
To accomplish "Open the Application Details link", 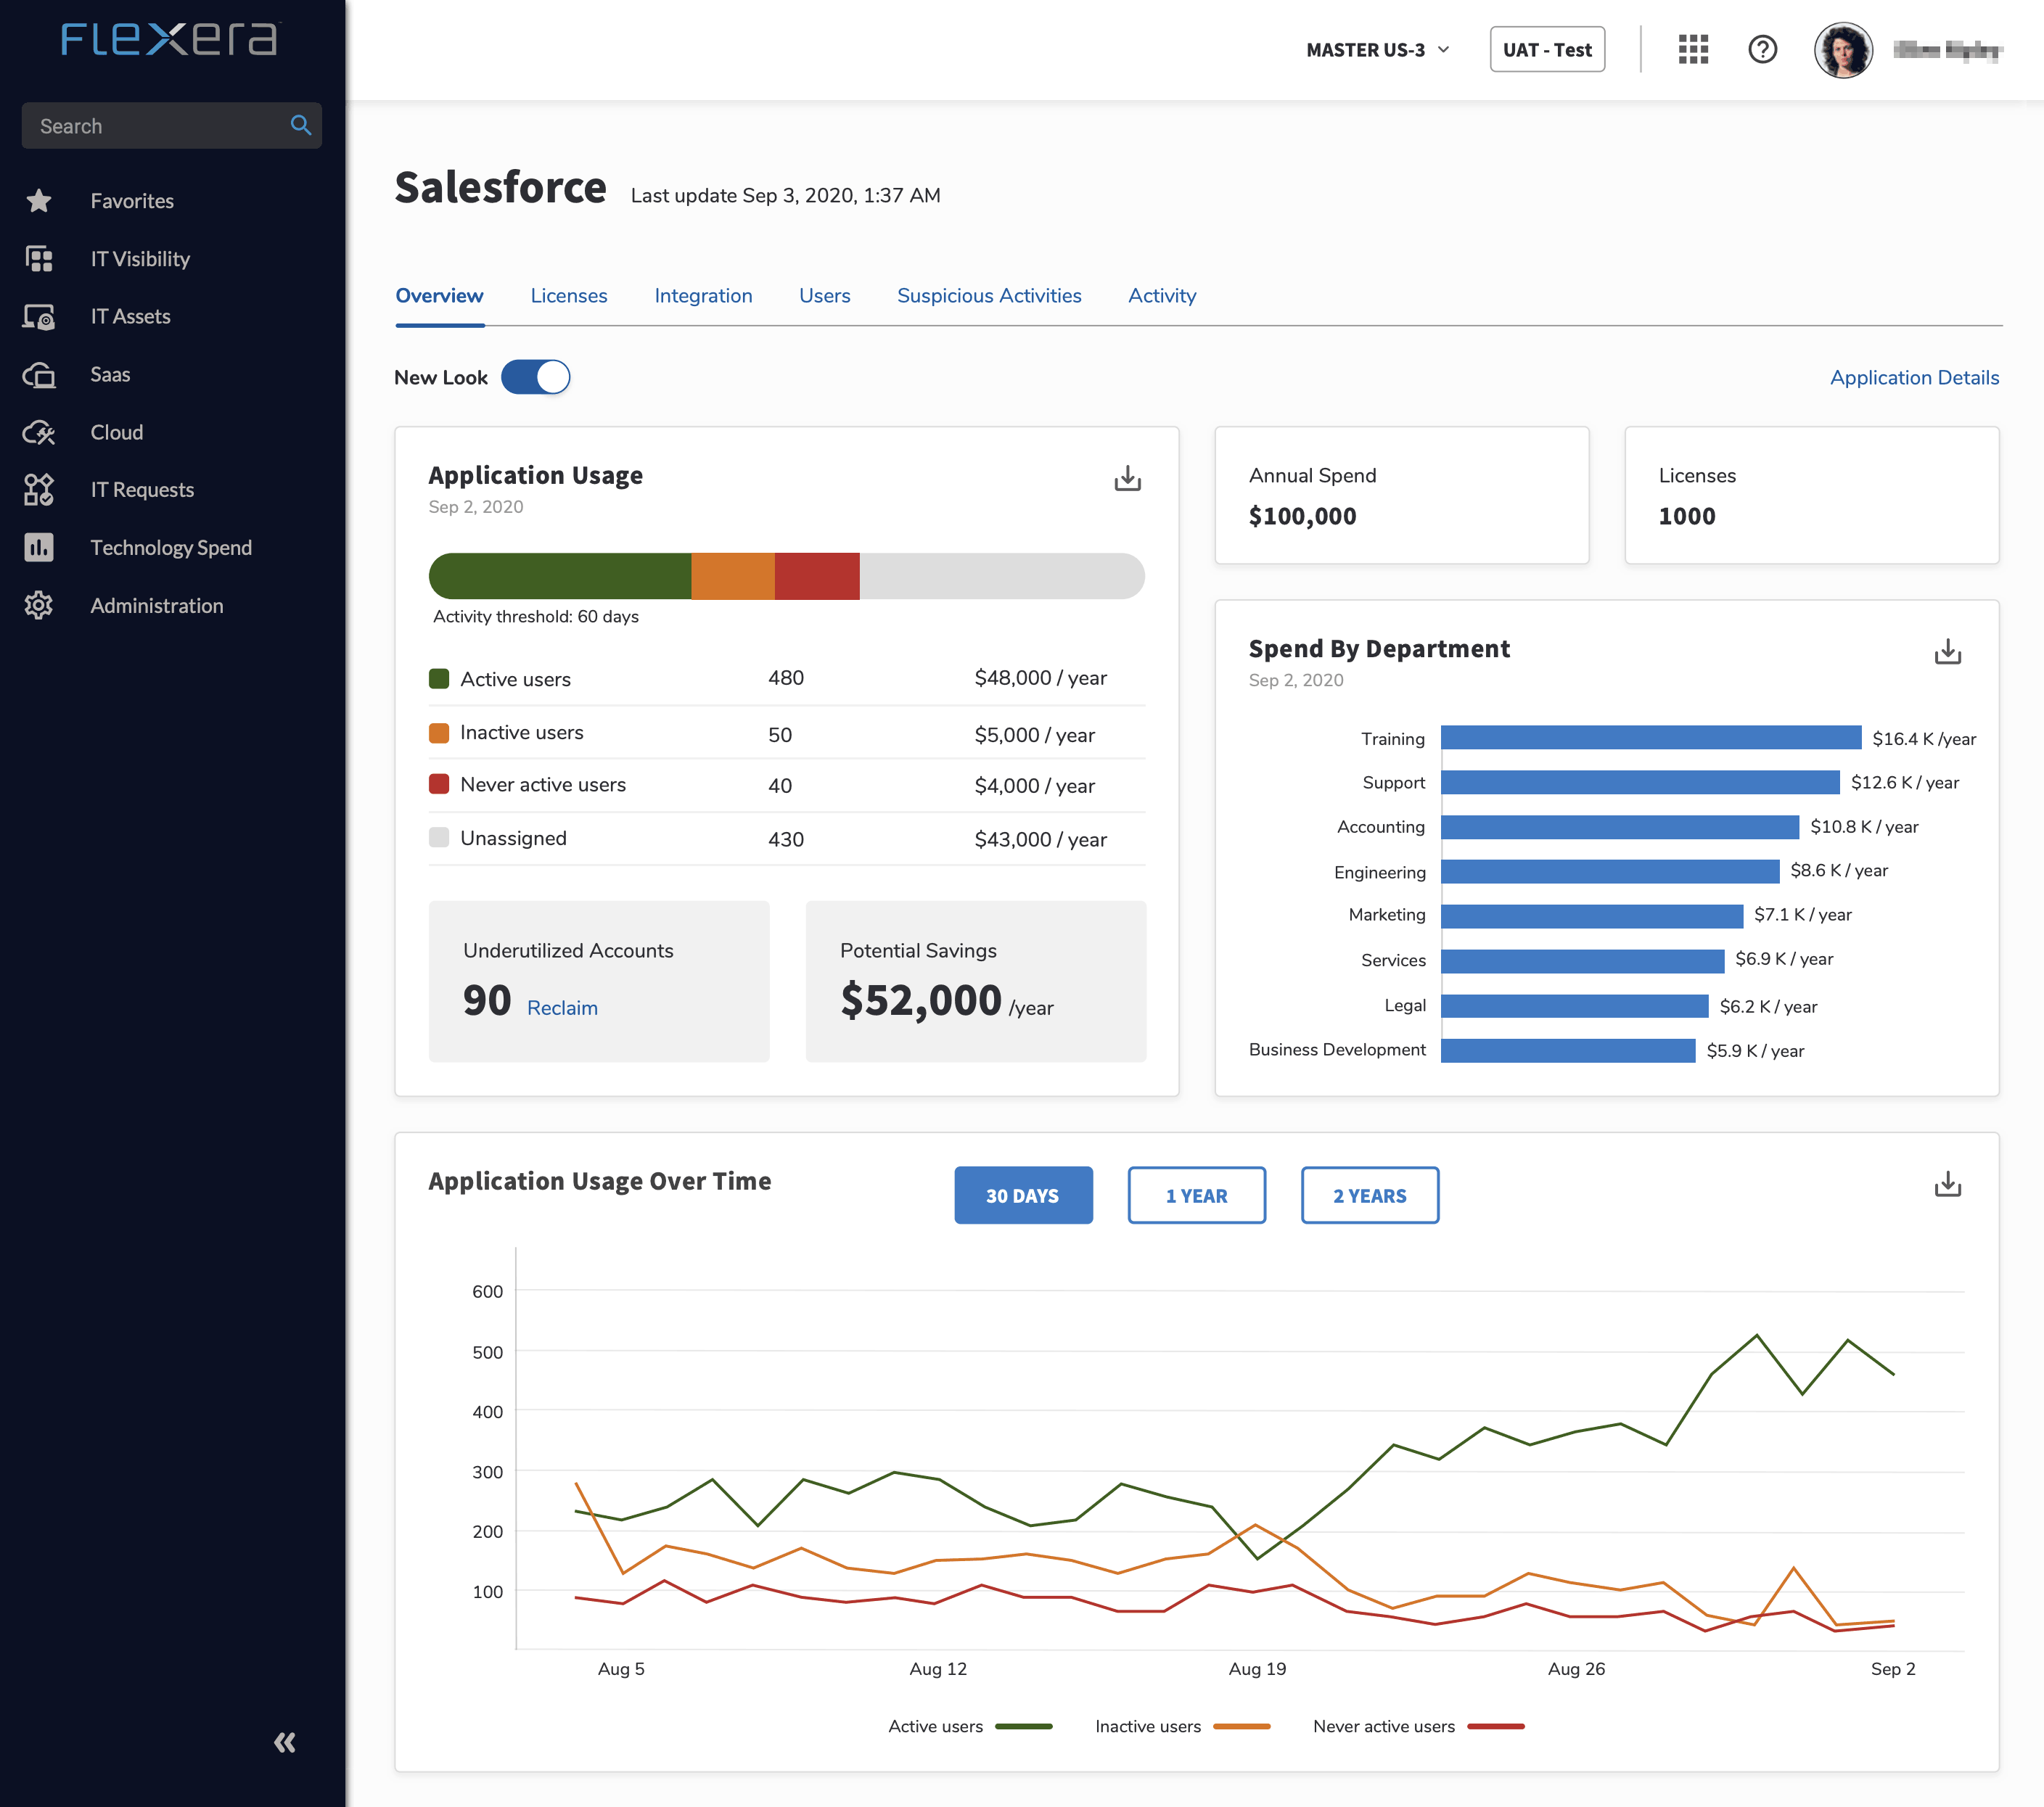I will [x=1914, y=377].
